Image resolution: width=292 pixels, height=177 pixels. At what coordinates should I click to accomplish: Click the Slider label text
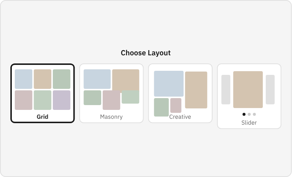click(249, 122)
